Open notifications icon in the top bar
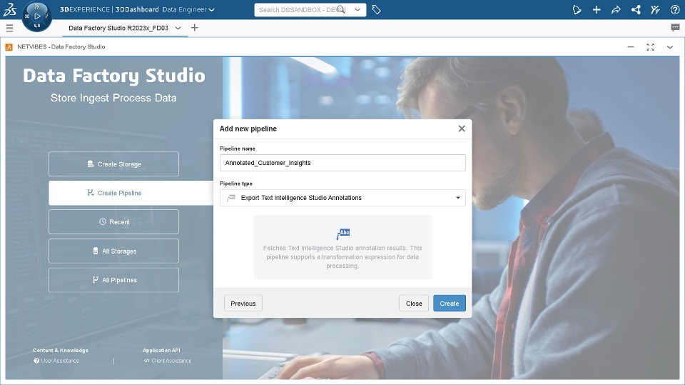Screen dimensions: 685x385 click(x=577, y=9)
